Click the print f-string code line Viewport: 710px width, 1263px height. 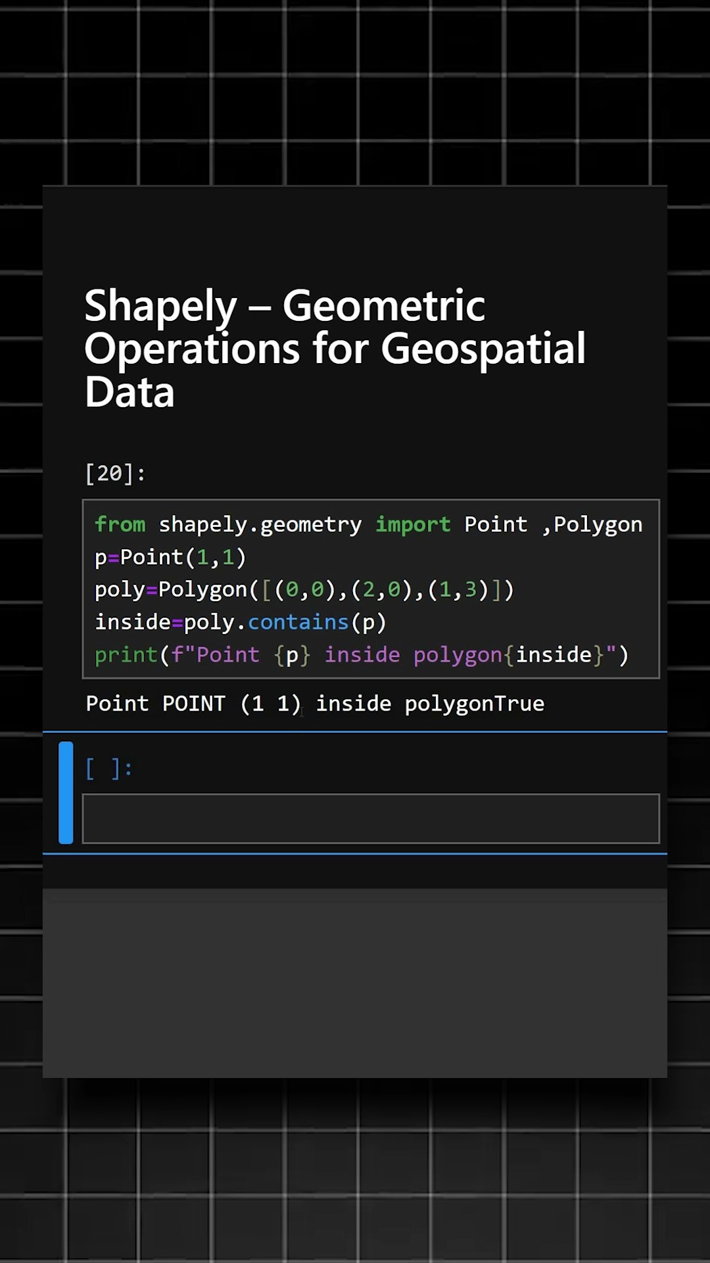362,655
